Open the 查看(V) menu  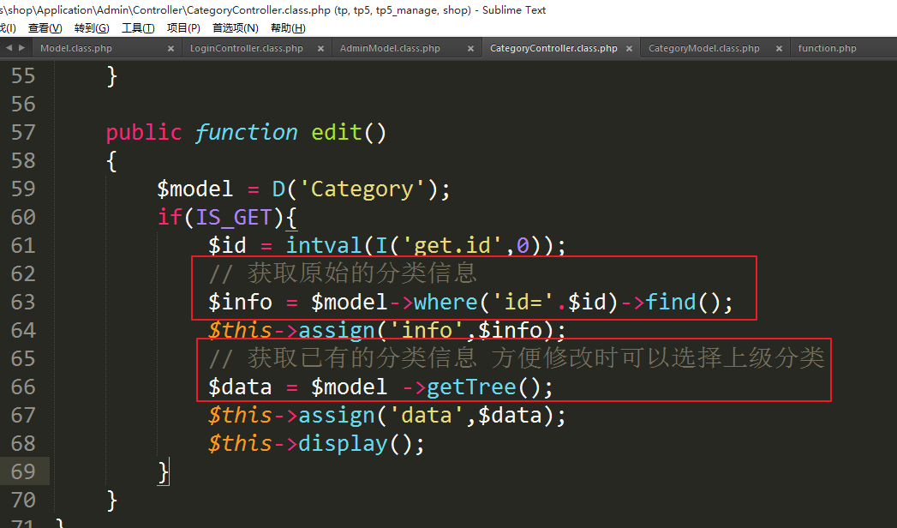(45, 28)
